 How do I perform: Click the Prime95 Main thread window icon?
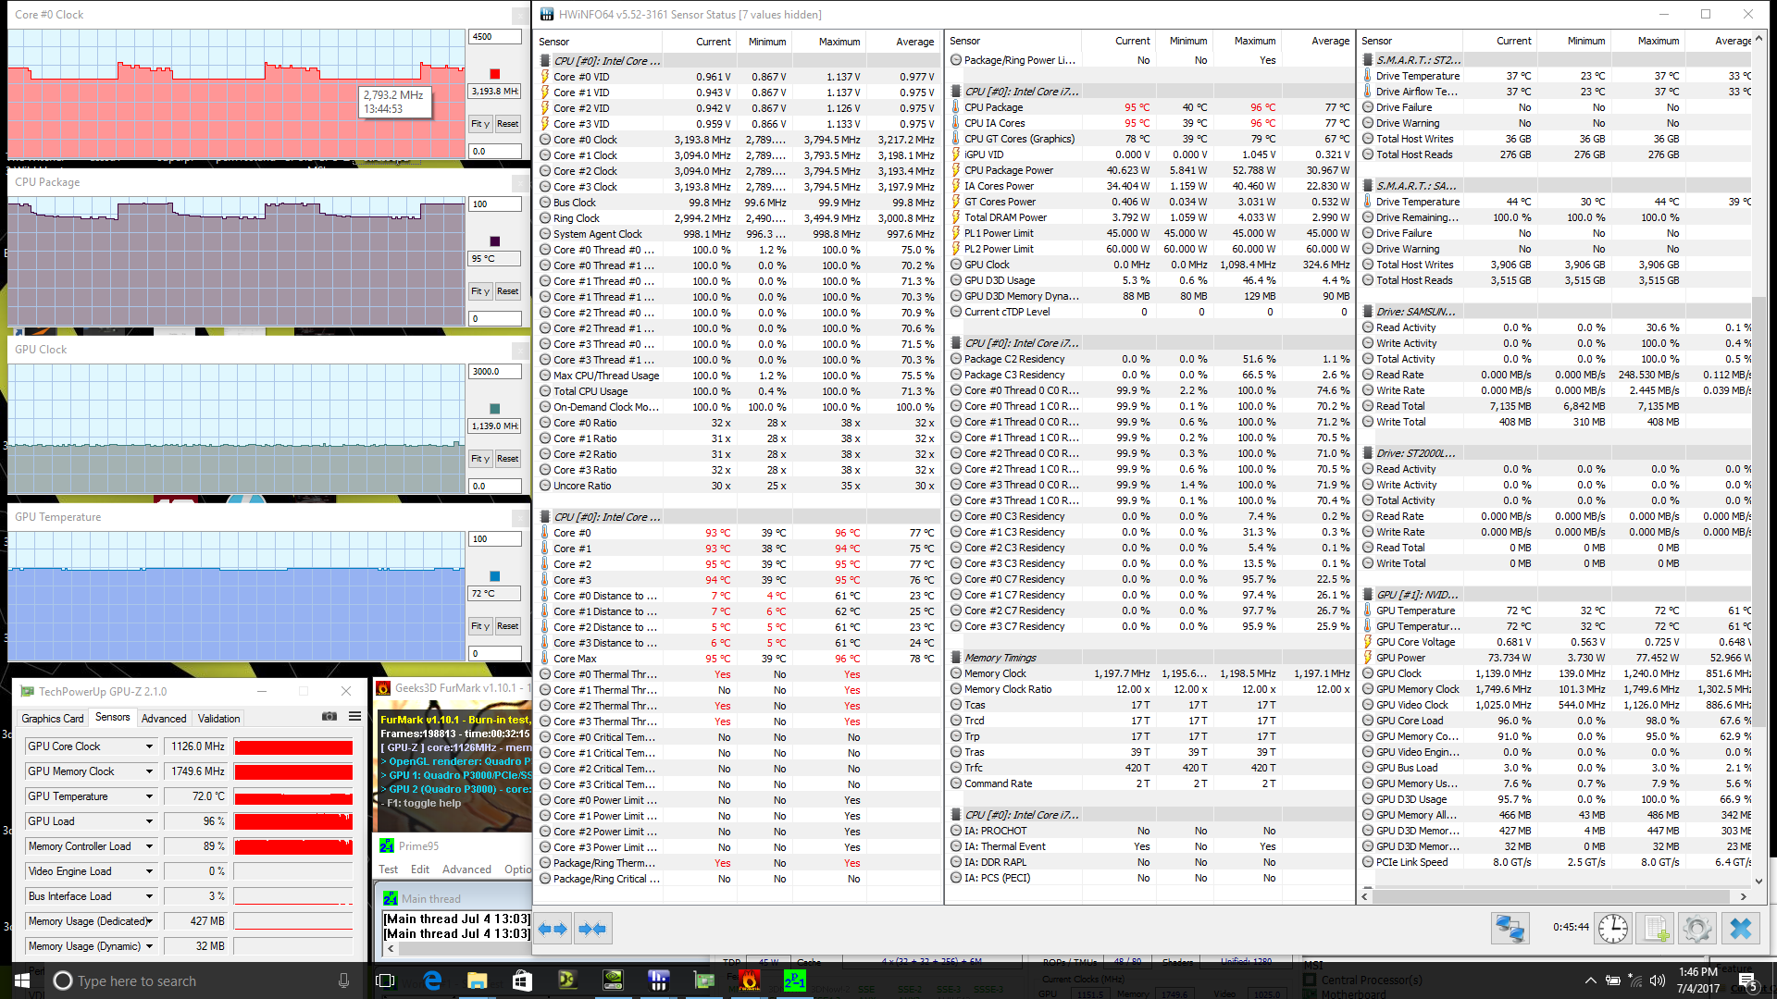(x=391, y=898)
